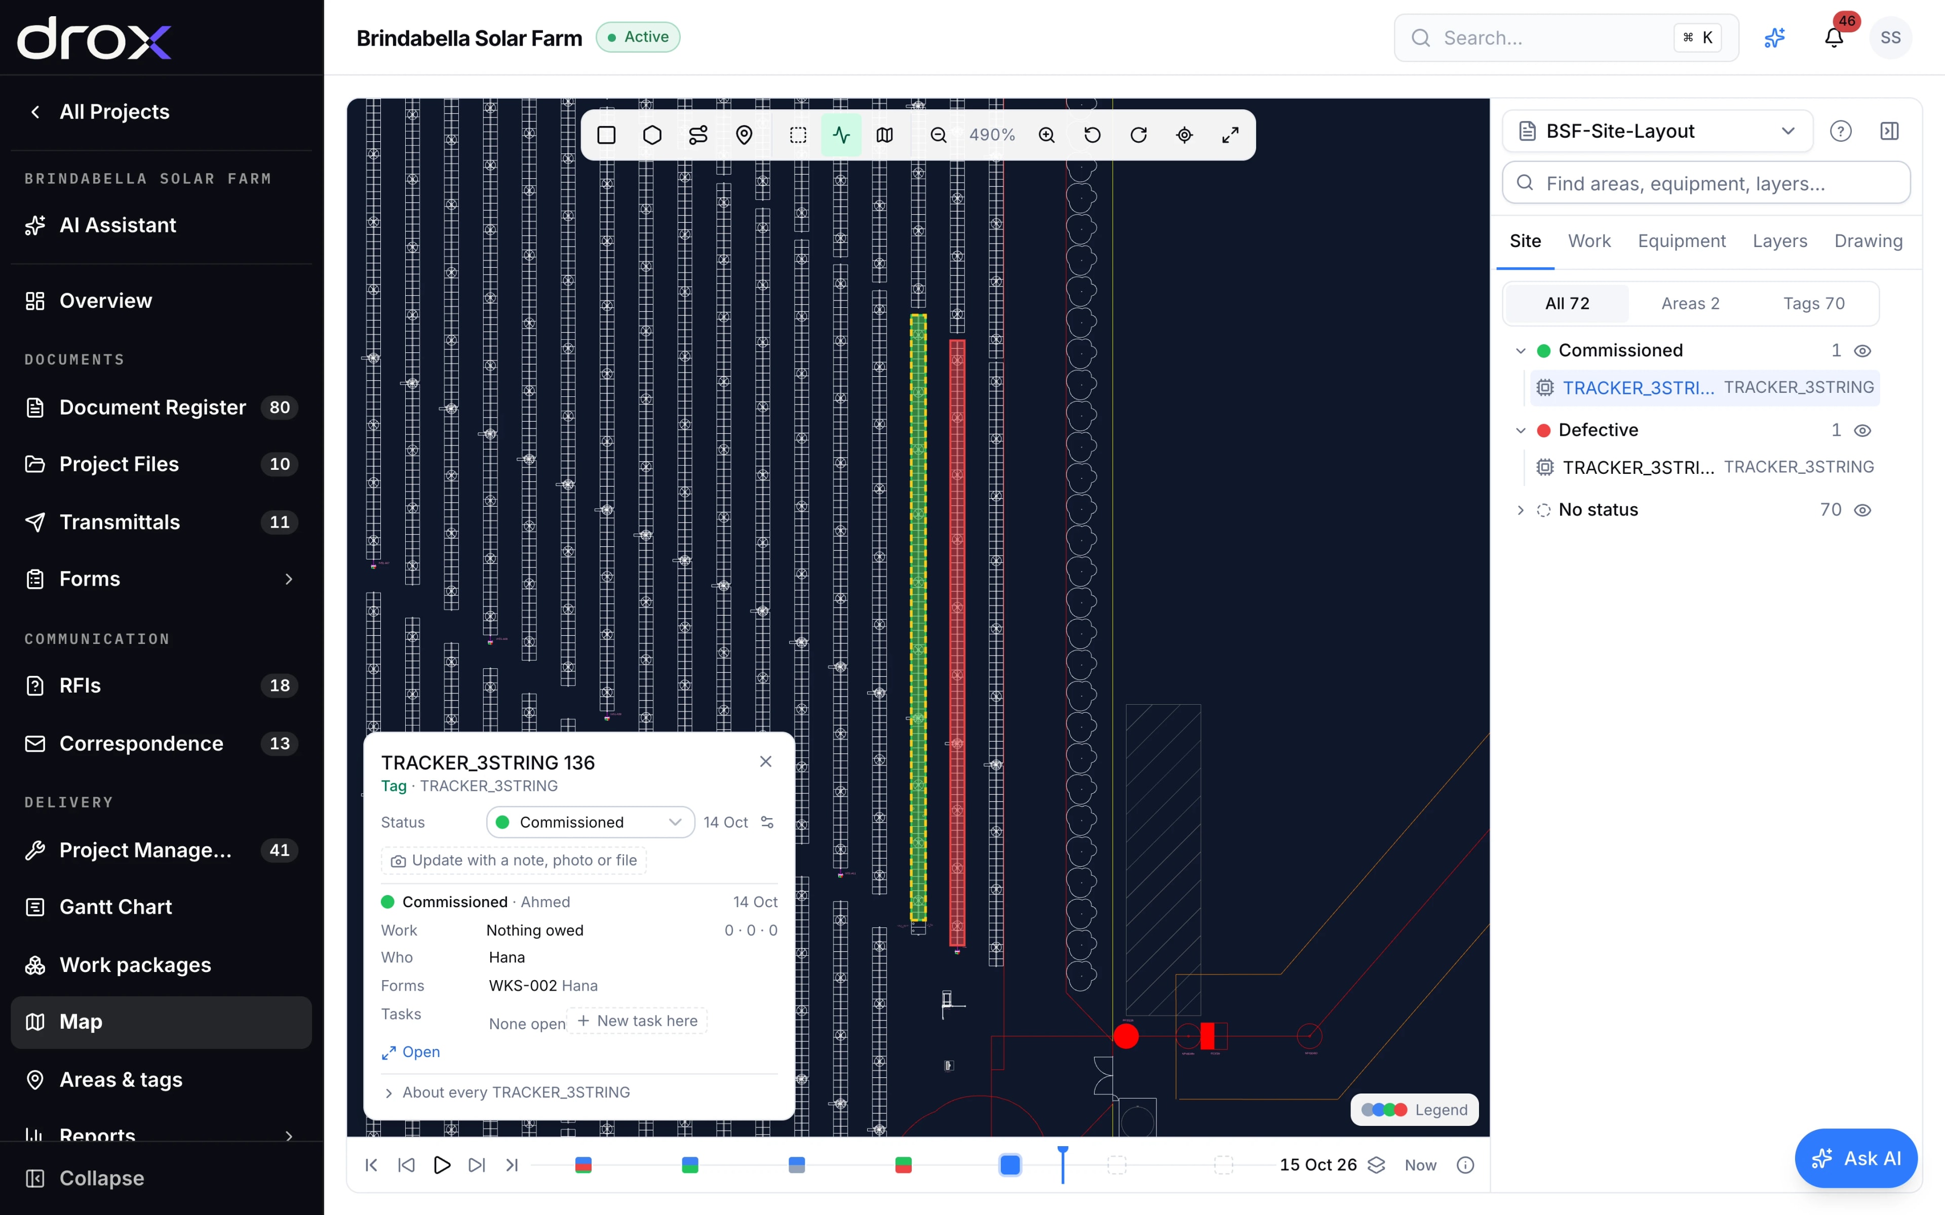The image size is (1945, 1215).
Task: Open the Legend button
Action: point(1415,1110)
